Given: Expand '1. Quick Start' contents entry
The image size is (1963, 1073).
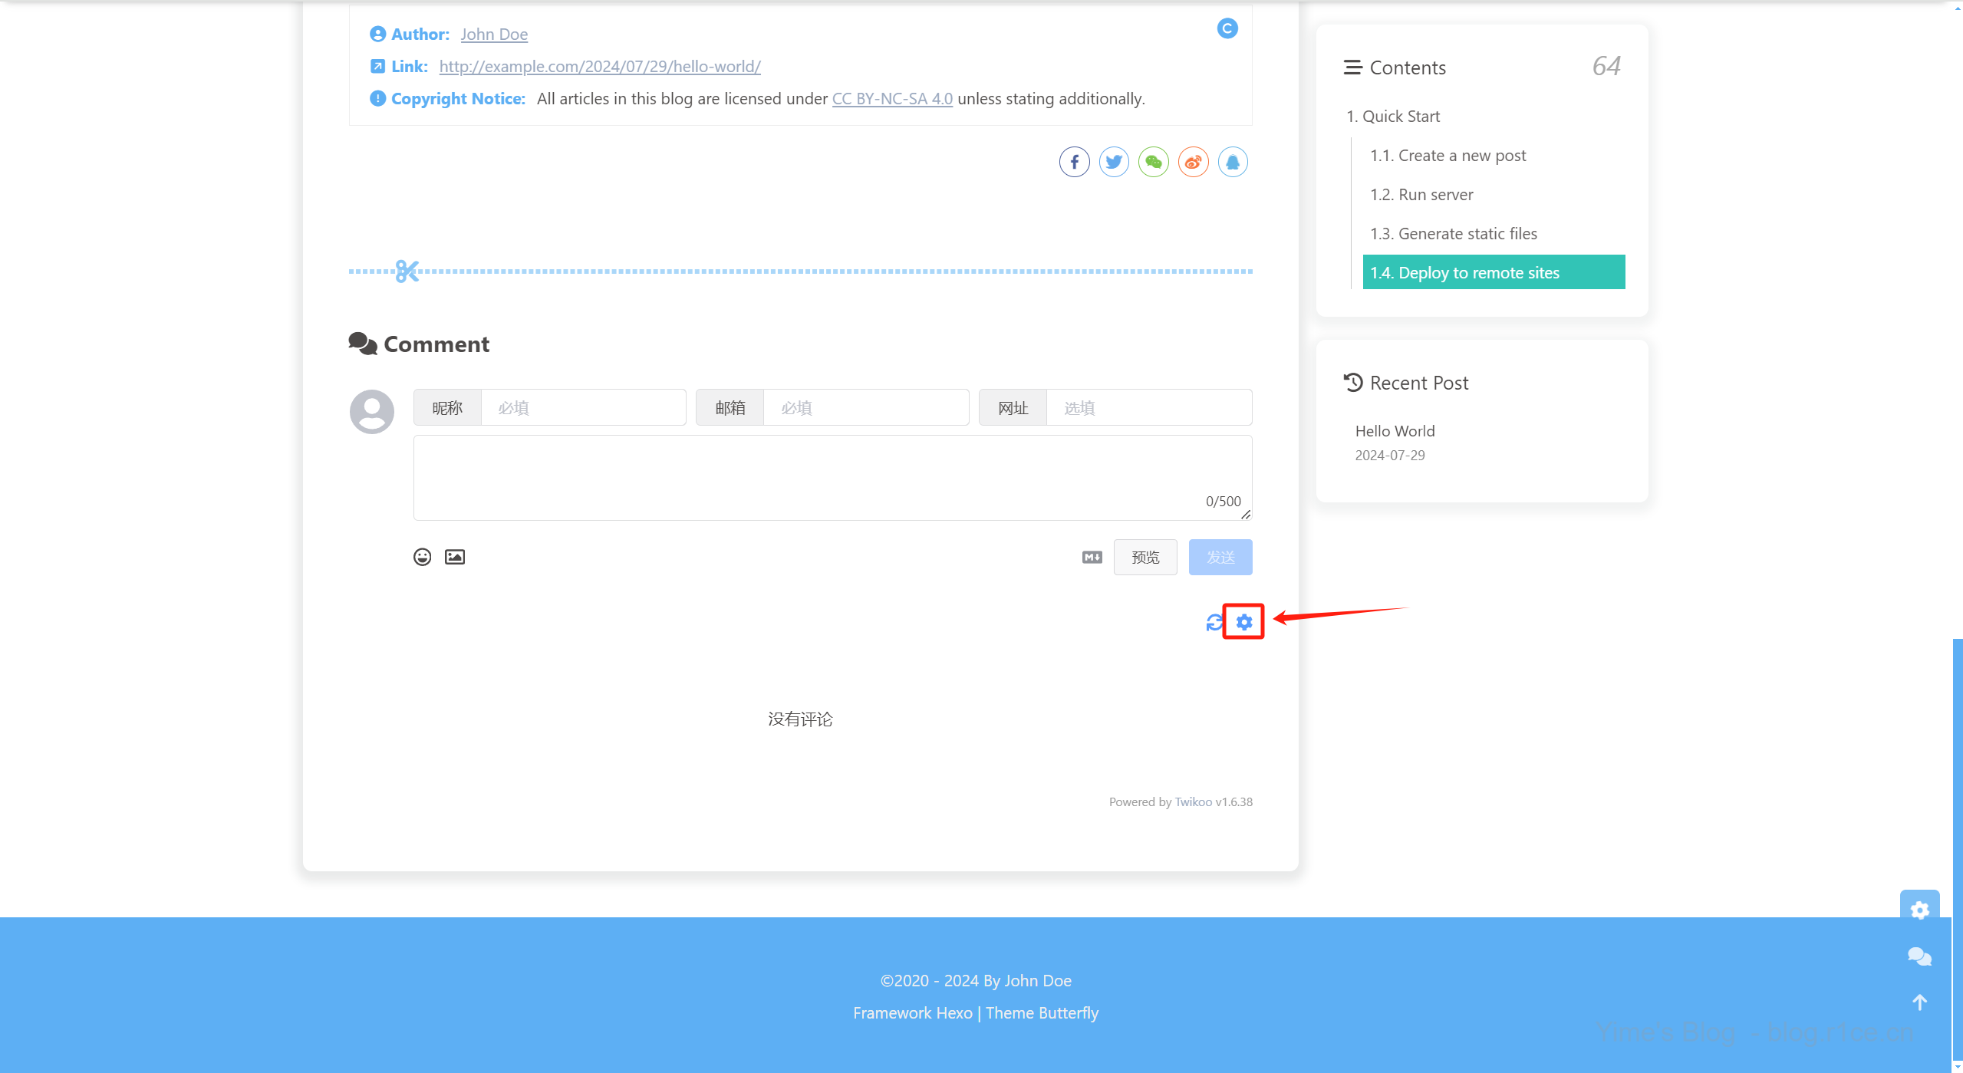Looking at the screenshot, I should pos(1393,117).
